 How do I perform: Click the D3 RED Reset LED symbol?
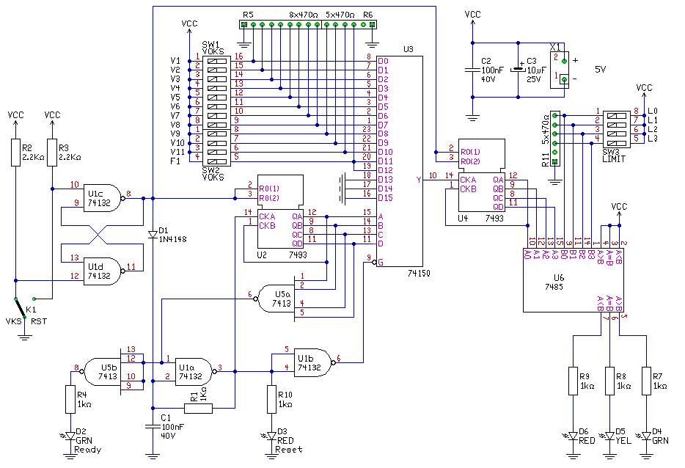coord(271,436)
